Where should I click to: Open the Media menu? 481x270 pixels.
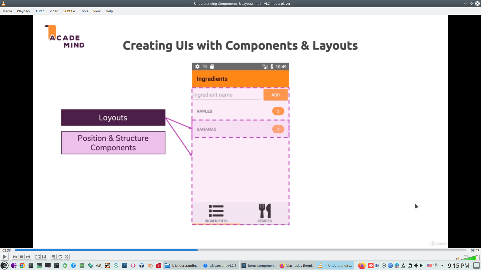click(x=7, y=11)
